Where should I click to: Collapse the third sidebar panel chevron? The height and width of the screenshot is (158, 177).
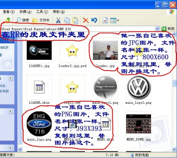[10, 111]
